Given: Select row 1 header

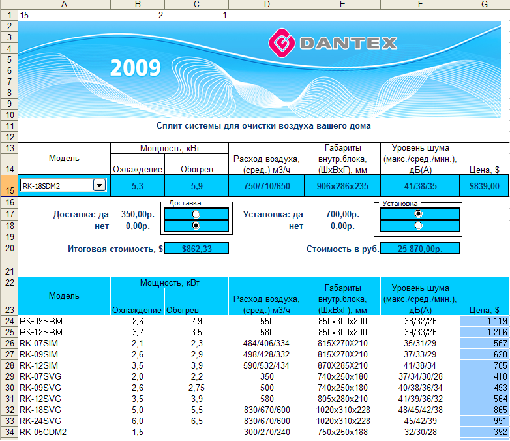Looking at the screenshot, I should coord(9,15).
